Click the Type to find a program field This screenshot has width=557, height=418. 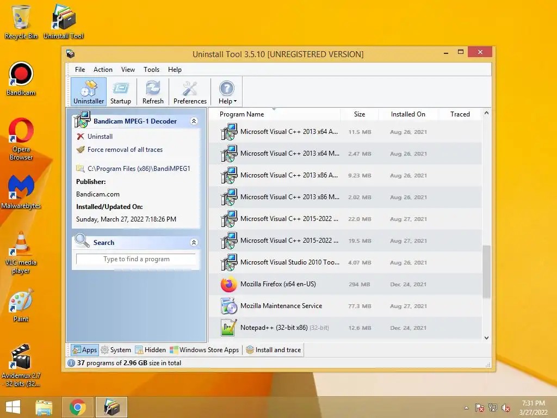(x=136, y=259)
